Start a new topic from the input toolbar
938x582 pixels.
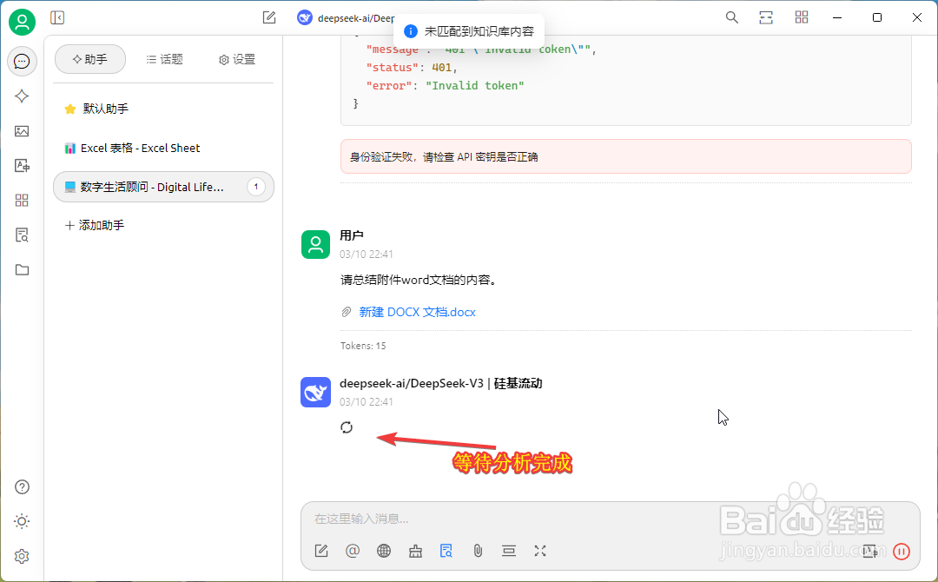point(321,551)
